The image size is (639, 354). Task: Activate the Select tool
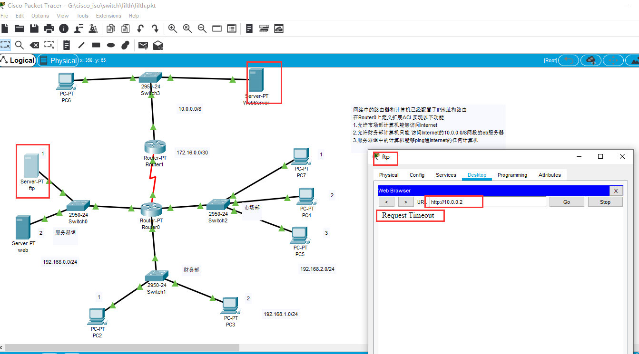[x=5, y=45]
